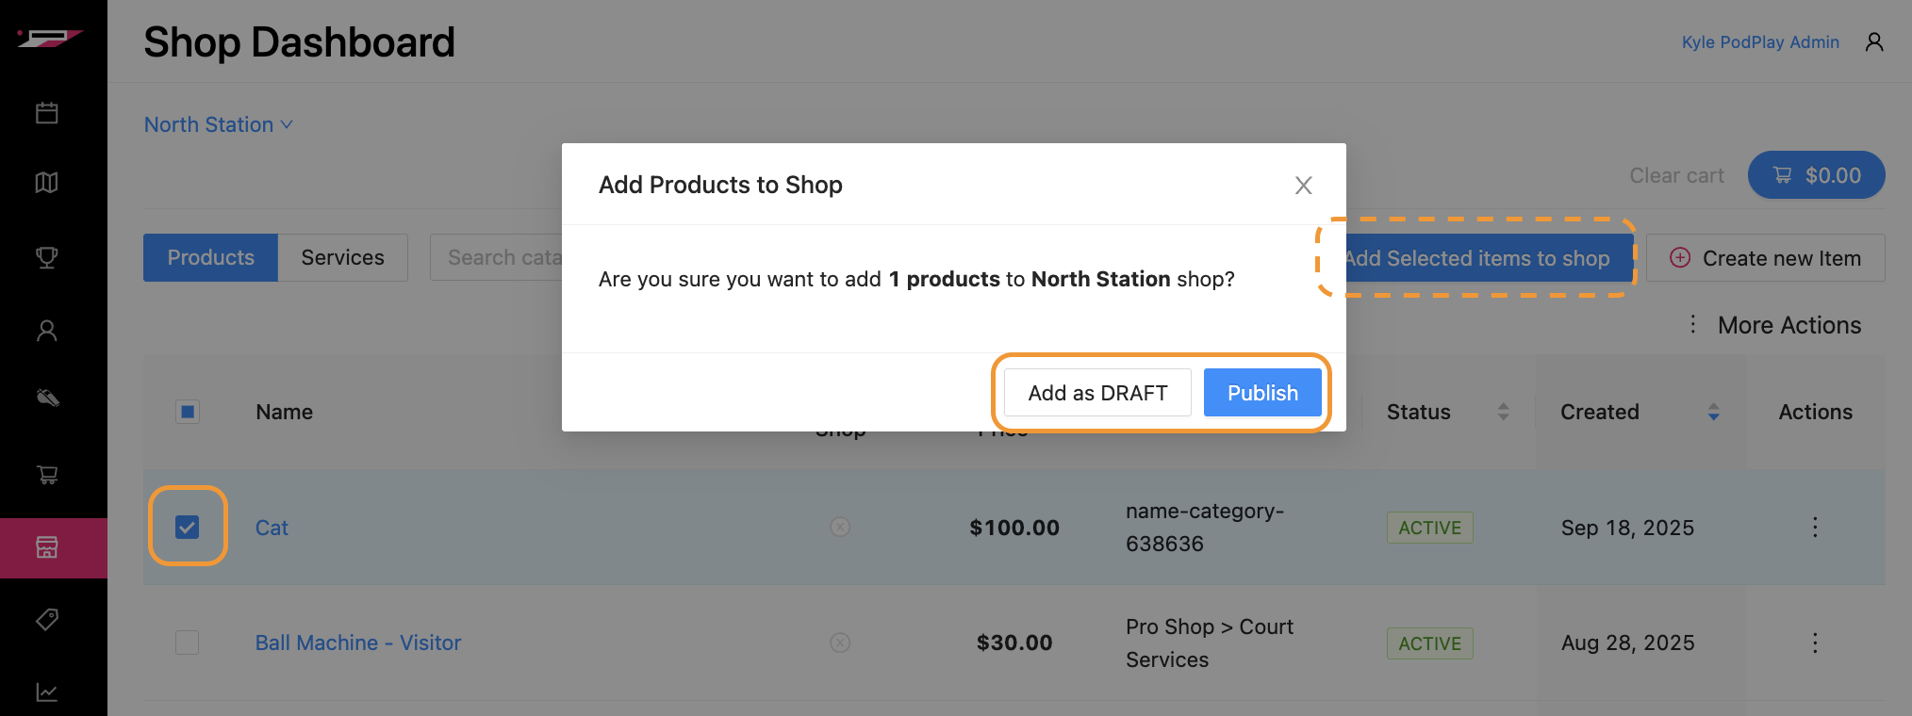Click the user profile icon at top right
The width and height of the screenshot is (1912, 716).
coord(1874,42)
